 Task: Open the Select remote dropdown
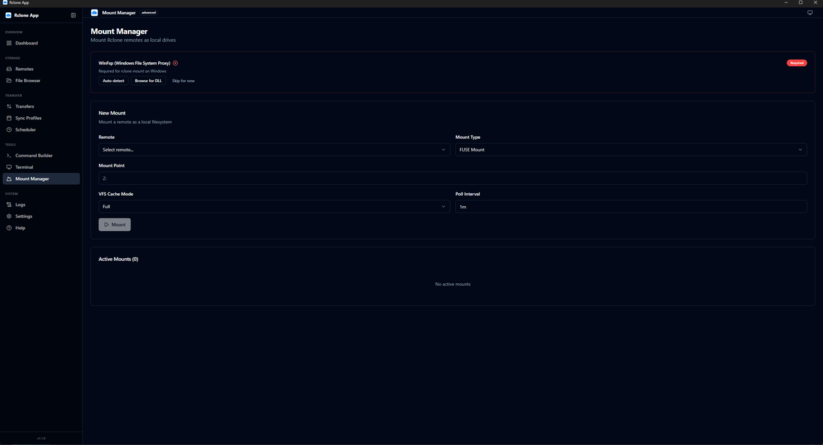274,150
